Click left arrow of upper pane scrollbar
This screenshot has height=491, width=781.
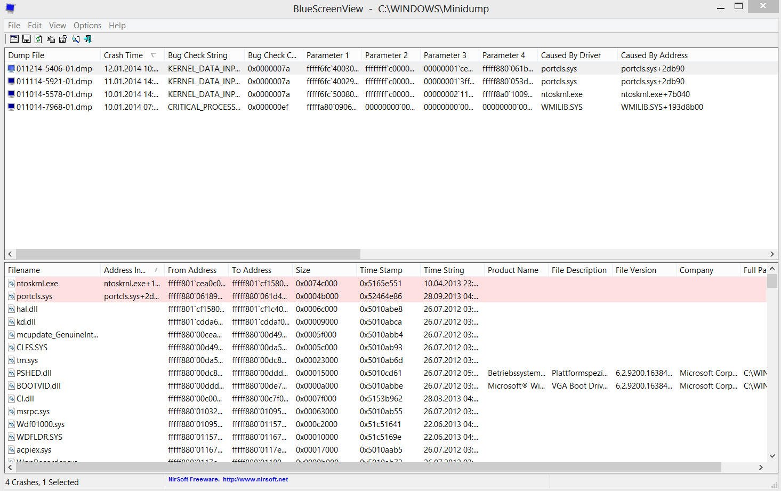10,254
